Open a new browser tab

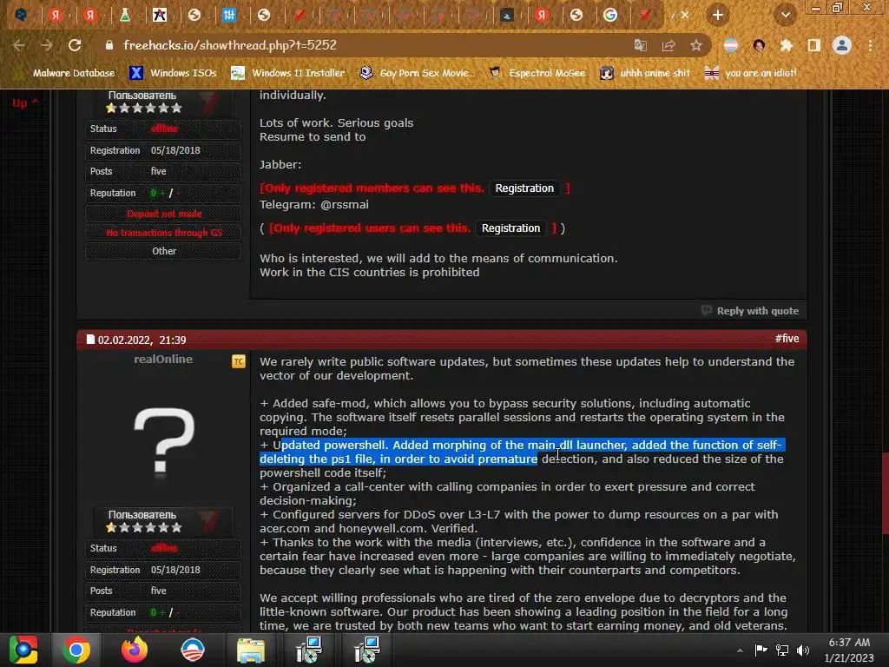click(x=718, y=15)
